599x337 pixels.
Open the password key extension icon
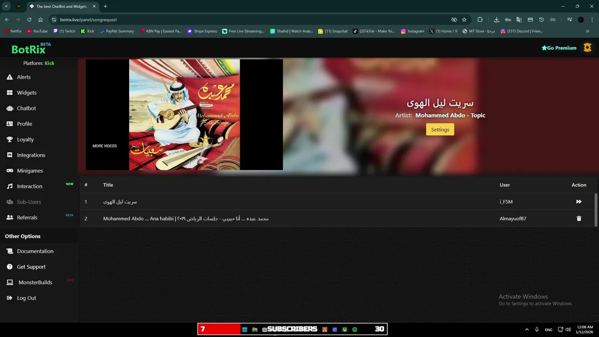coord(508,20)
